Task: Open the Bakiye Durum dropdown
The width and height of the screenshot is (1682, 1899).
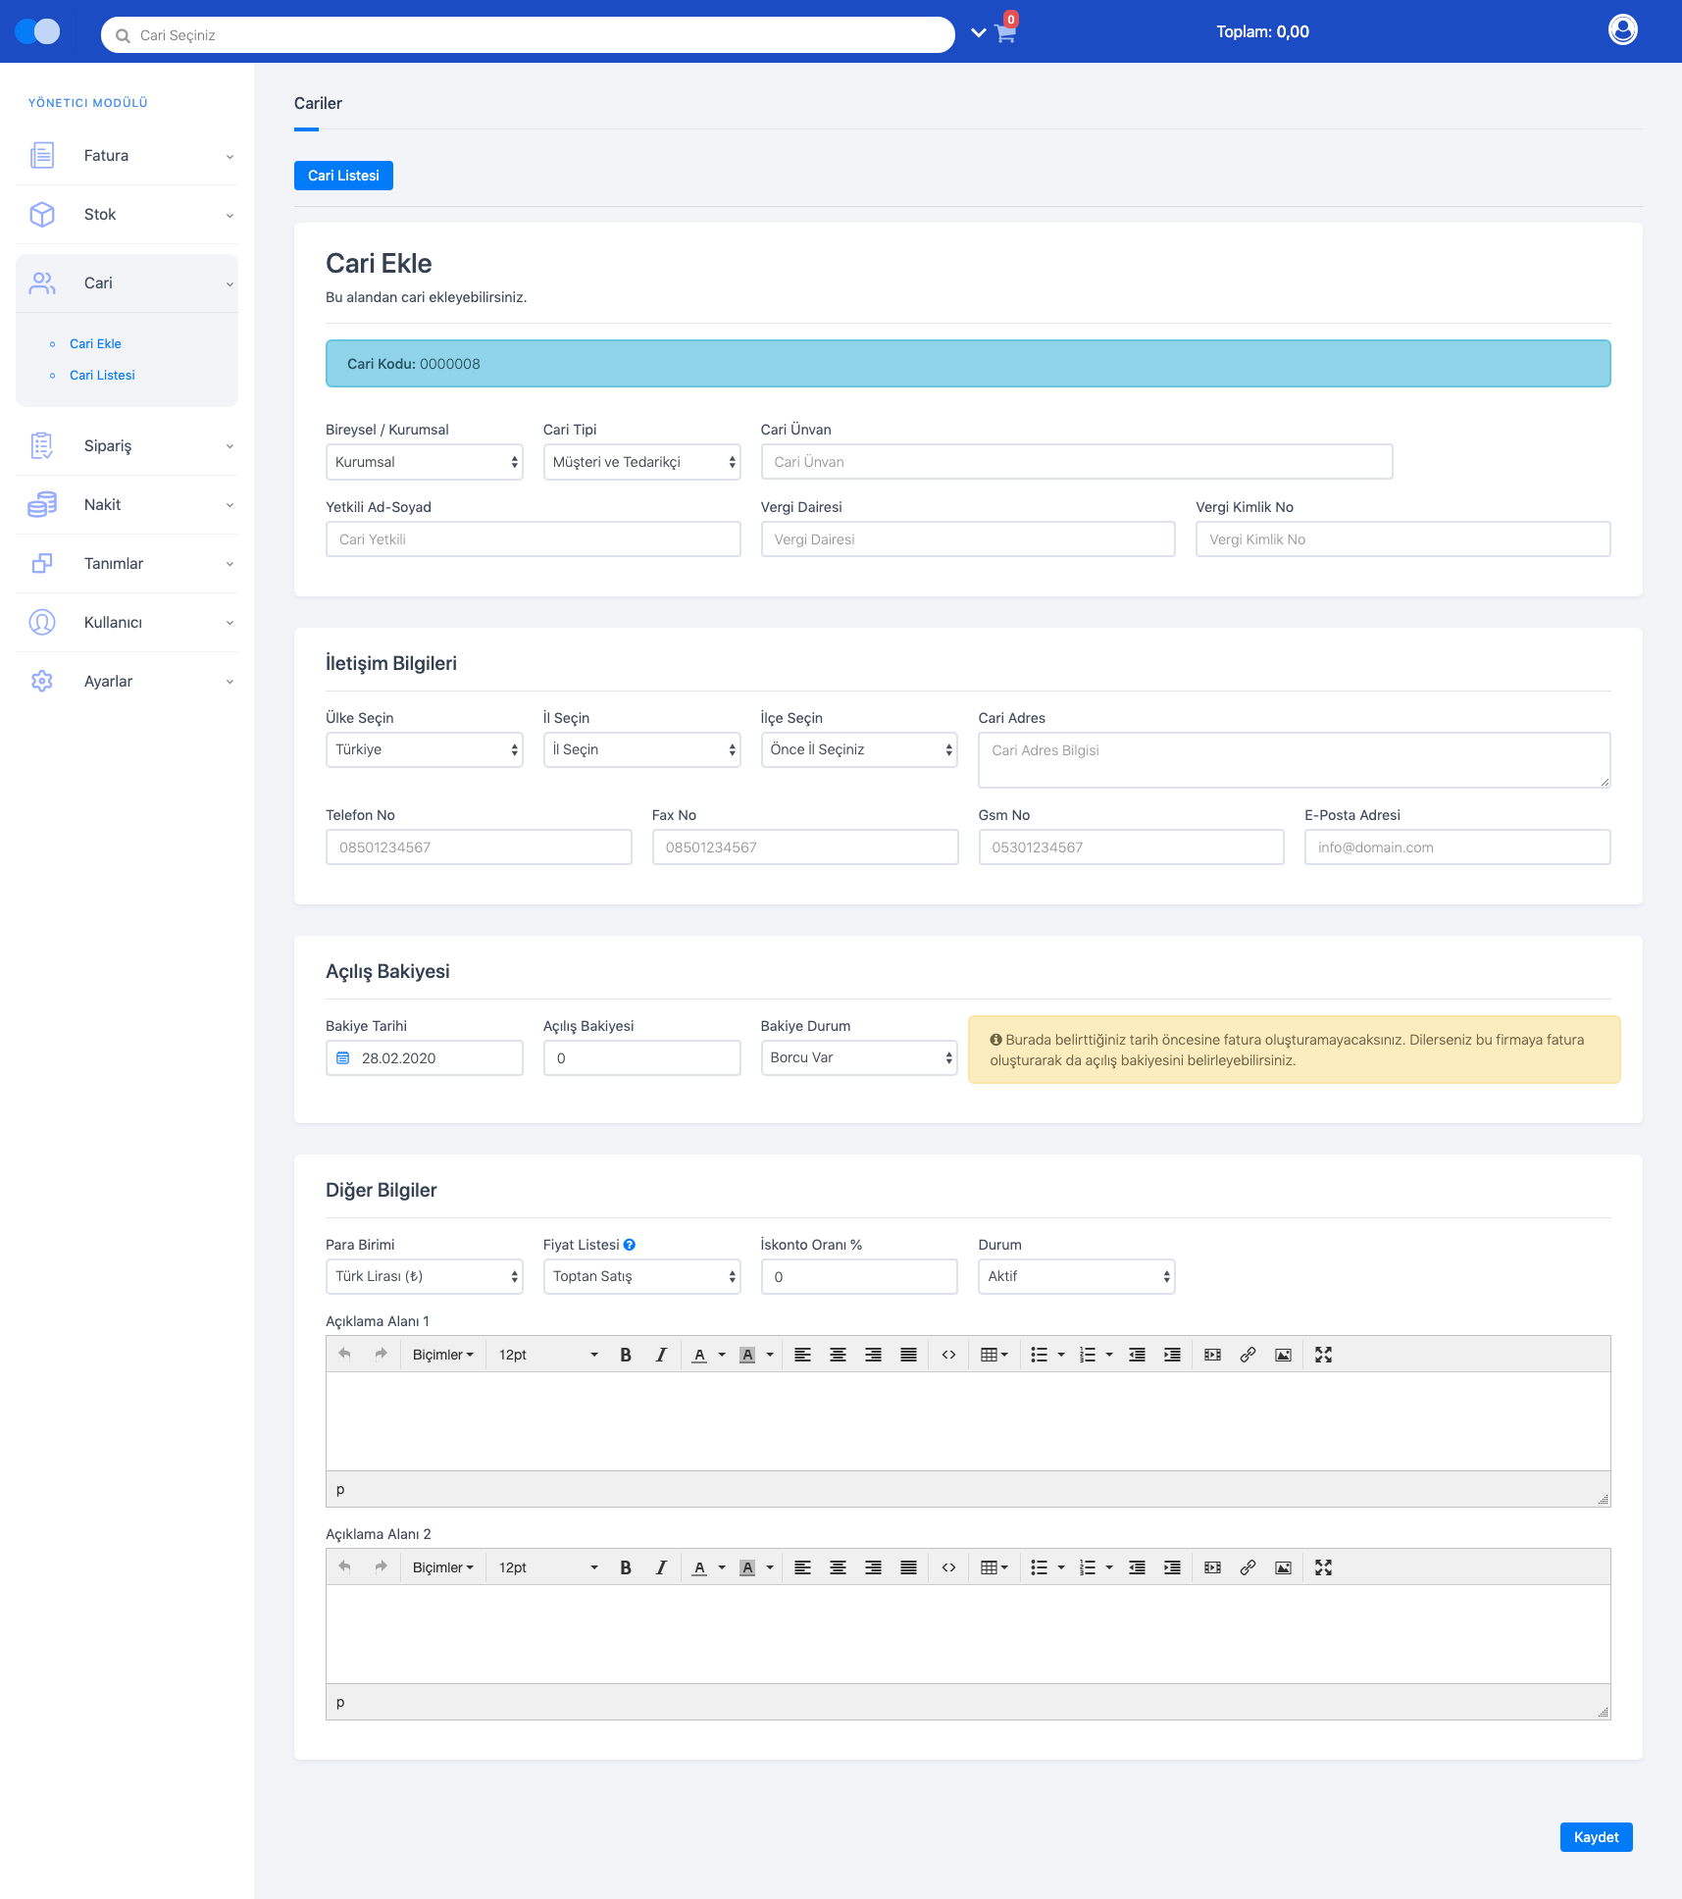Action: 859,1057
